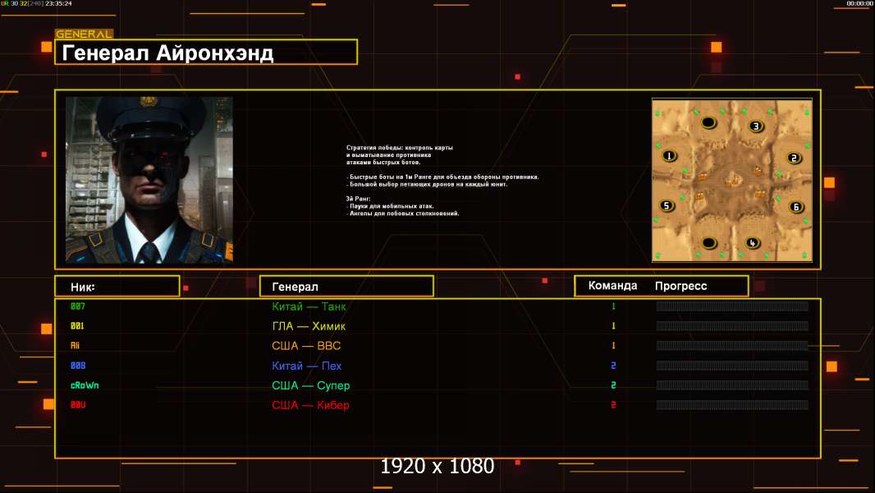
Task: Click progress bar for США — ВВС row
Action: click(732, 346)
